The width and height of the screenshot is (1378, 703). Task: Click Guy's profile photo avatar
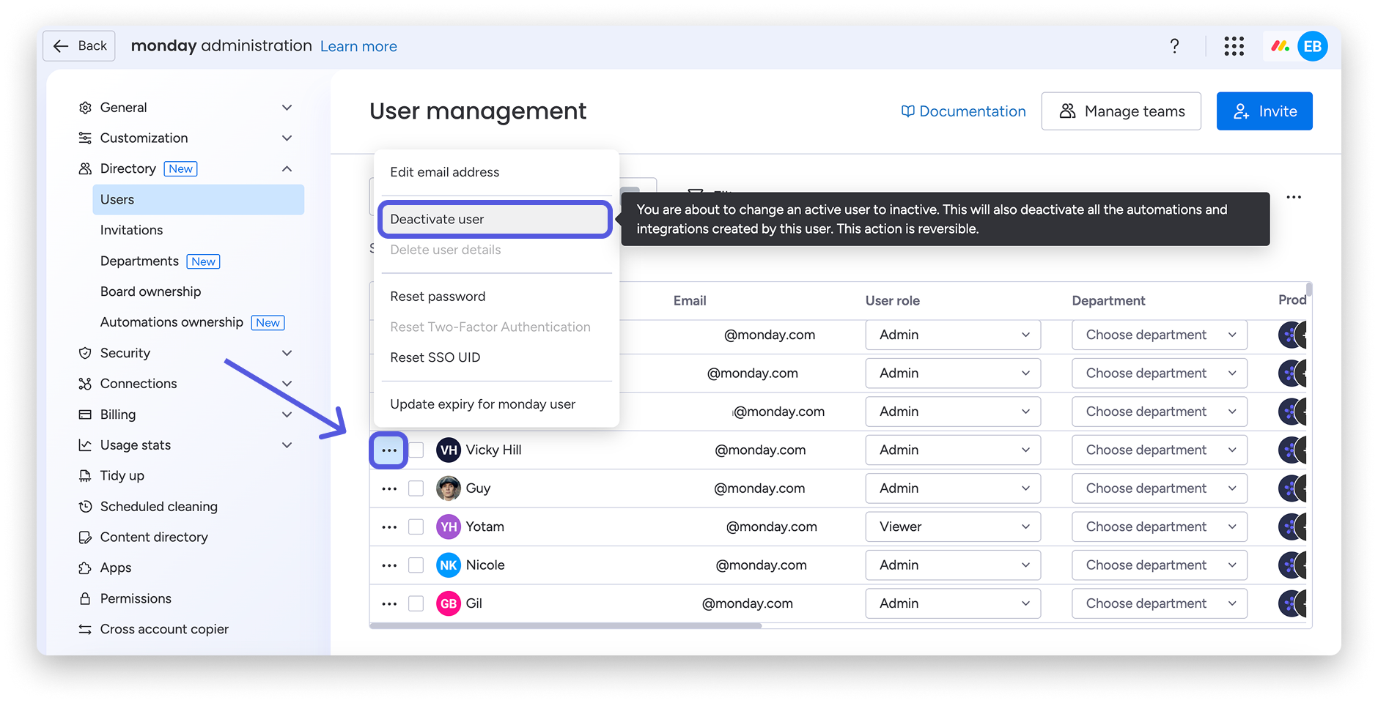(449, 488)
